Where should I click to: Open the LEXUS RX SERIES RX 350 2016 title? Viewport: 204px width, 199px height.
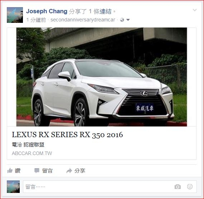[67, 135]
